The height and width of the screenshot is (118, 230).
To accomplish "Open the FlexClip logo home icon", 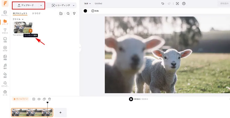I will pos(5,4).
